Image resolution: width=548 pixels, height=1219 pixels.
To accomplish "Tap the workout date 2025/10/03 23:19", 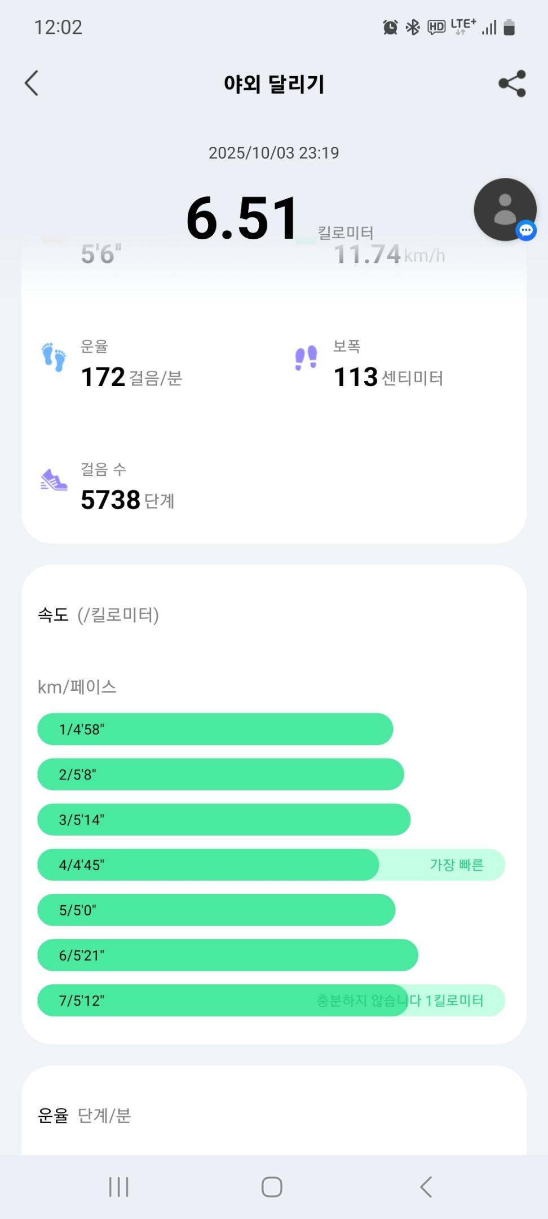I will coord(273,153).
